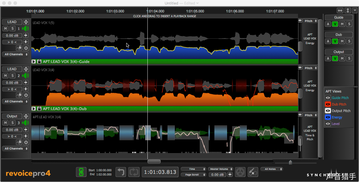This screenshot has width=359, height=182.
Task: Open the Page Scroll dropdown
Action: 193,175
